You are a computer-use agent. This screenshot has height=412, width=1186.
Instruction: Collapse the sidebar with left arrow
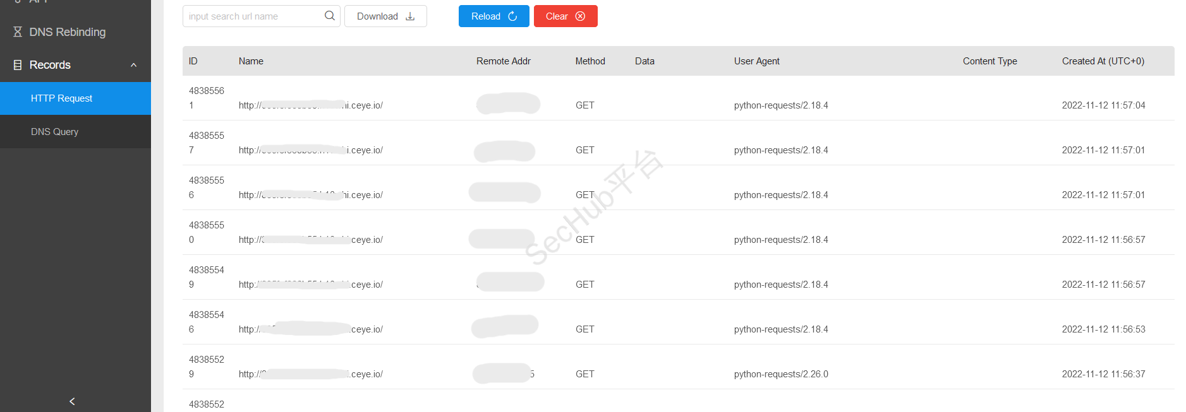[72, 401]
